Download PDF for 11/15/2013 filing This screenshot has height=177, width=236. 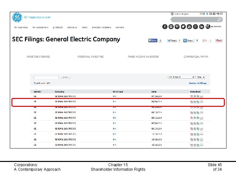click(x=192, y=134)
